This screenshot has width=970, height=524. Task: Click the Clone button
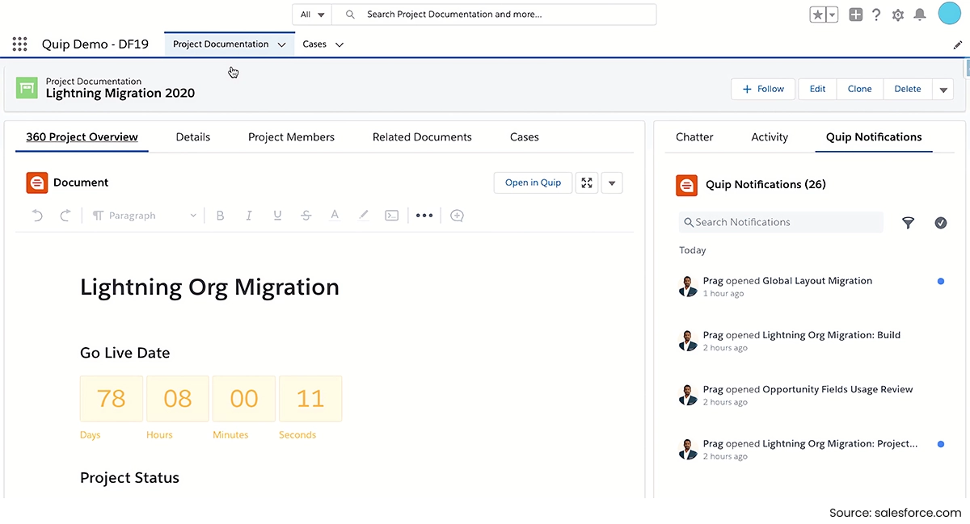(860, 89)
